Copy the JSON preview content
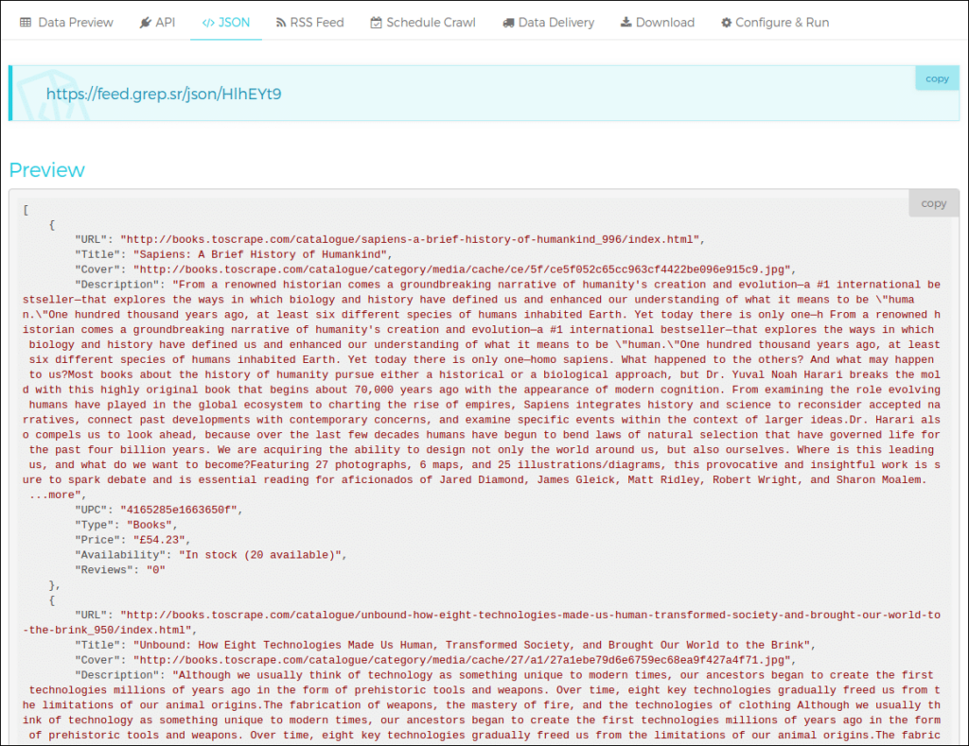The width and height of the screenshot is (969, 746). coord(933,203)
